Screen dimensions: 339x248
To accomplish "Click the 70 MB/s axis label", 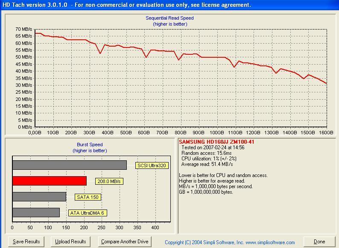I will coord(23,29).
